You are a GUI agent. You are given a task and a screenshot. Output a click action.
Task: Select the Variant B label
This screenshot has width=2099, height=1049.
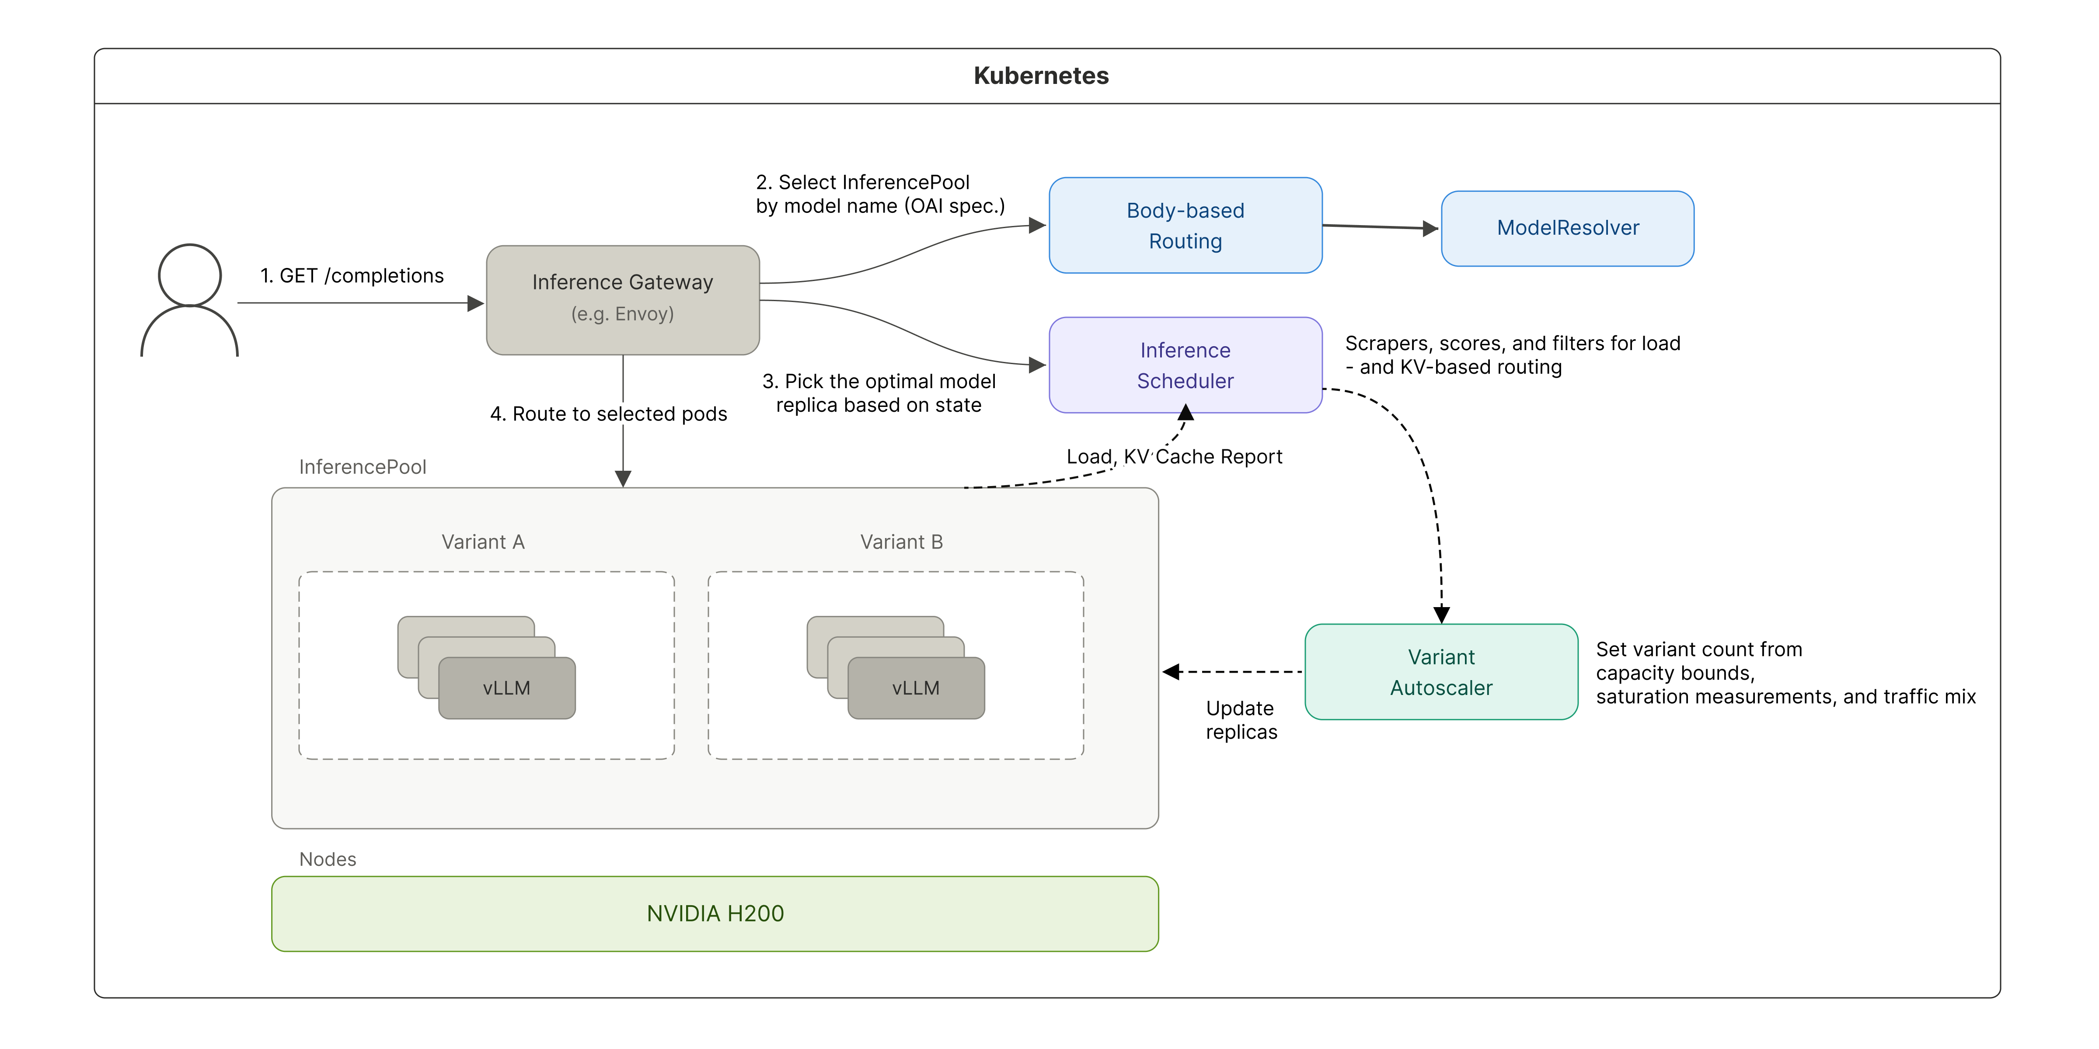tap(901, 542)
